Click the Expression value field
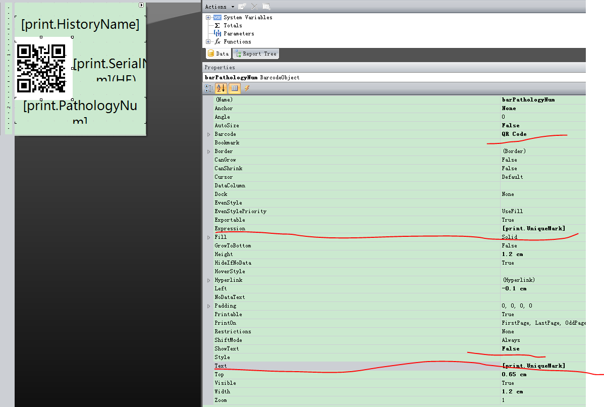The image size is (604, 407). pyautogui.click(x=543, y=229)
